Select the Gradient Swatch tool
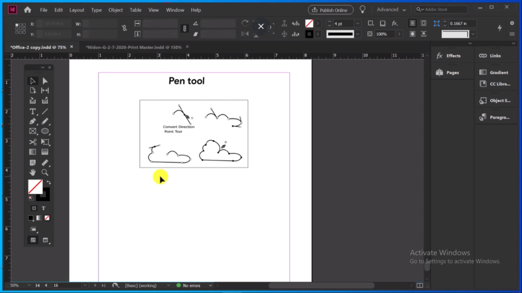 click(33, 152)
